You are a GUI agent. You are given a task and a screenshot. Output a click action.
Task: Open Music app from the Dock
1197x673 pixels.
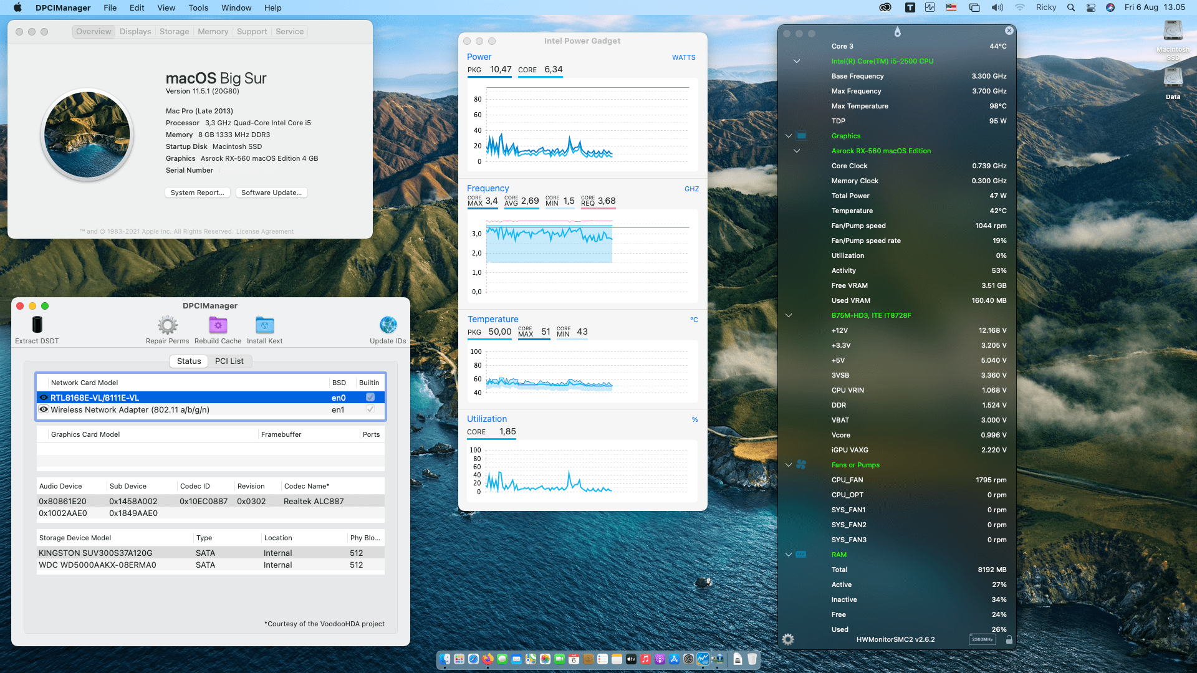pos(645,659)
